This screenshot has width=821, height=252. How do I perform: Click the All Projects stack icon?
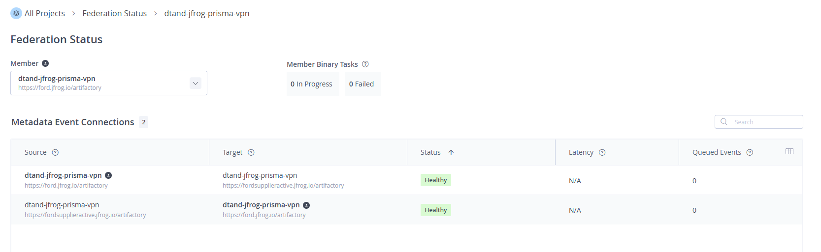pos(16,13)
